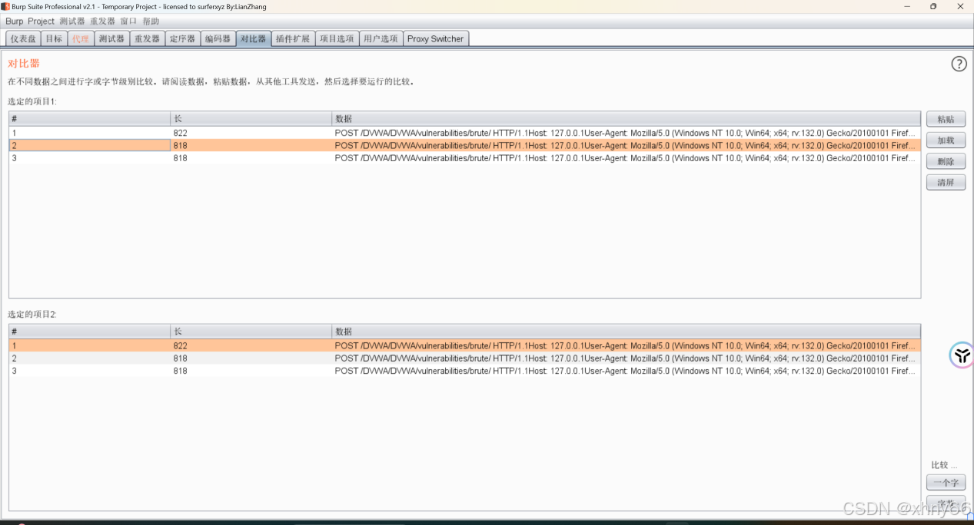Sort item 2 list by 长 column header
This screenshot has height=525, width=974.
click(251, 332)
